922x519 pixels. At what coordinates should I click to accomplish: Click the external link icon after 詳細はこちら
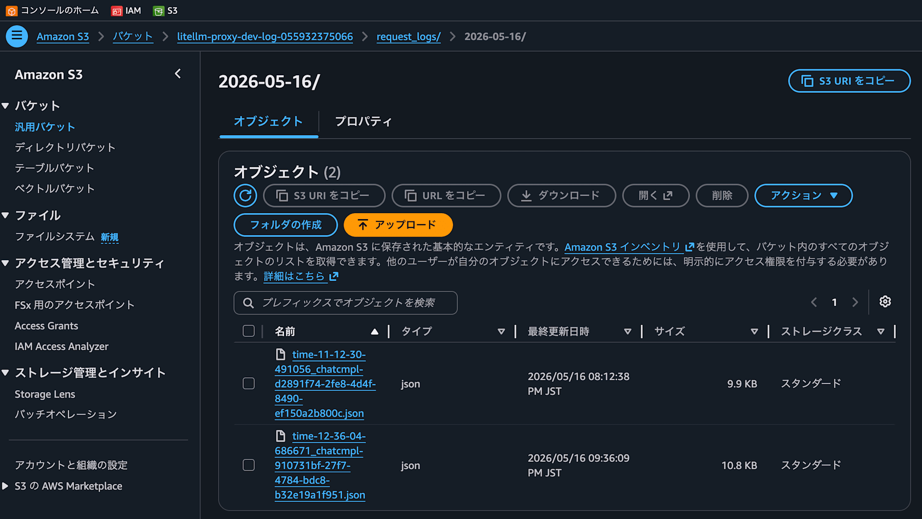tap(334, 276)
